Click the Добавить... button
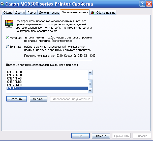The image size is (153, 141). pos(17,99)
